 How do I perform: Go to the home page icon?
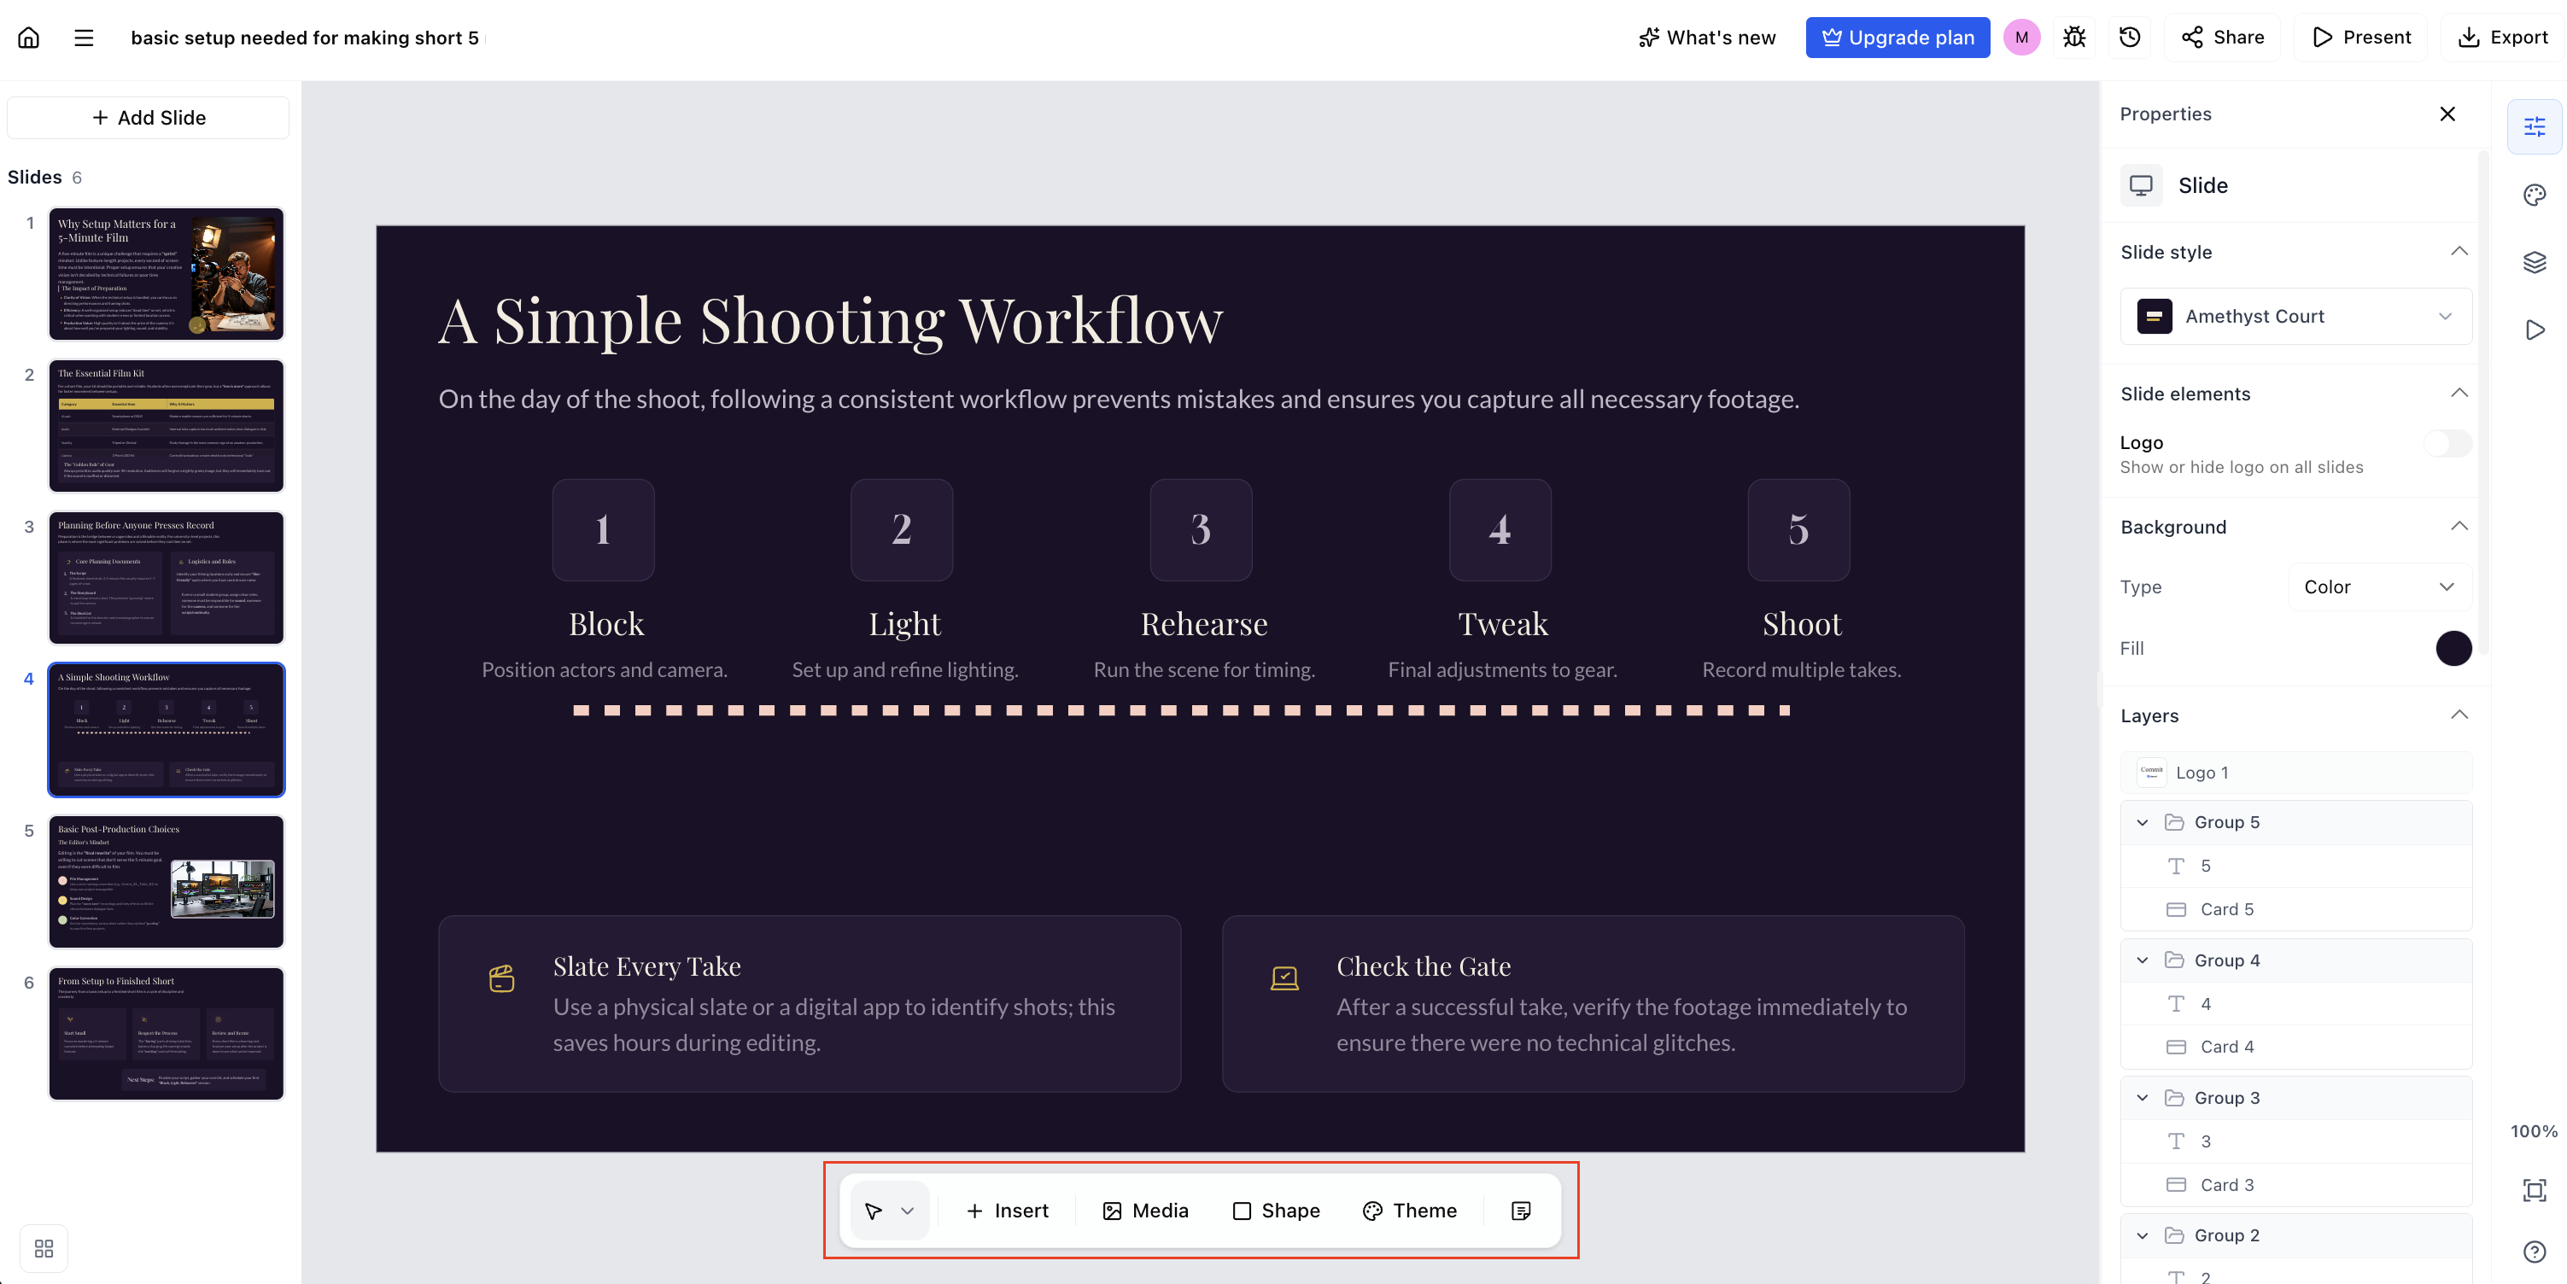tap(29, 38)
